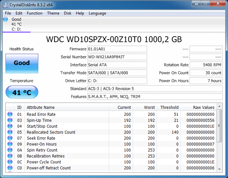The width and height of the screenshot is (228, 178).
Task: Click the Raw Values column header
Action: pos(198,107)
